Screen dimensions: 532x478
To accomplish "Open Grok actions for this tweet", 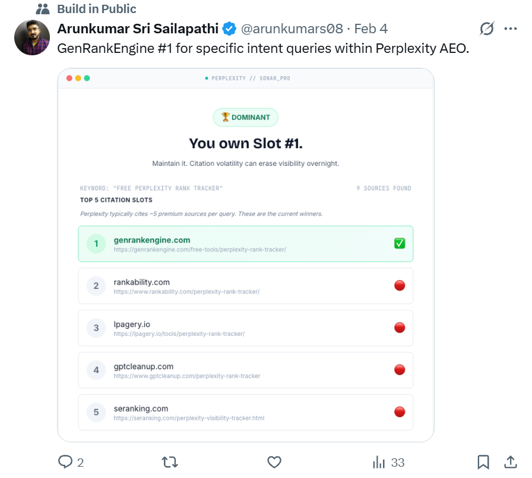I will tap(487, 28).
